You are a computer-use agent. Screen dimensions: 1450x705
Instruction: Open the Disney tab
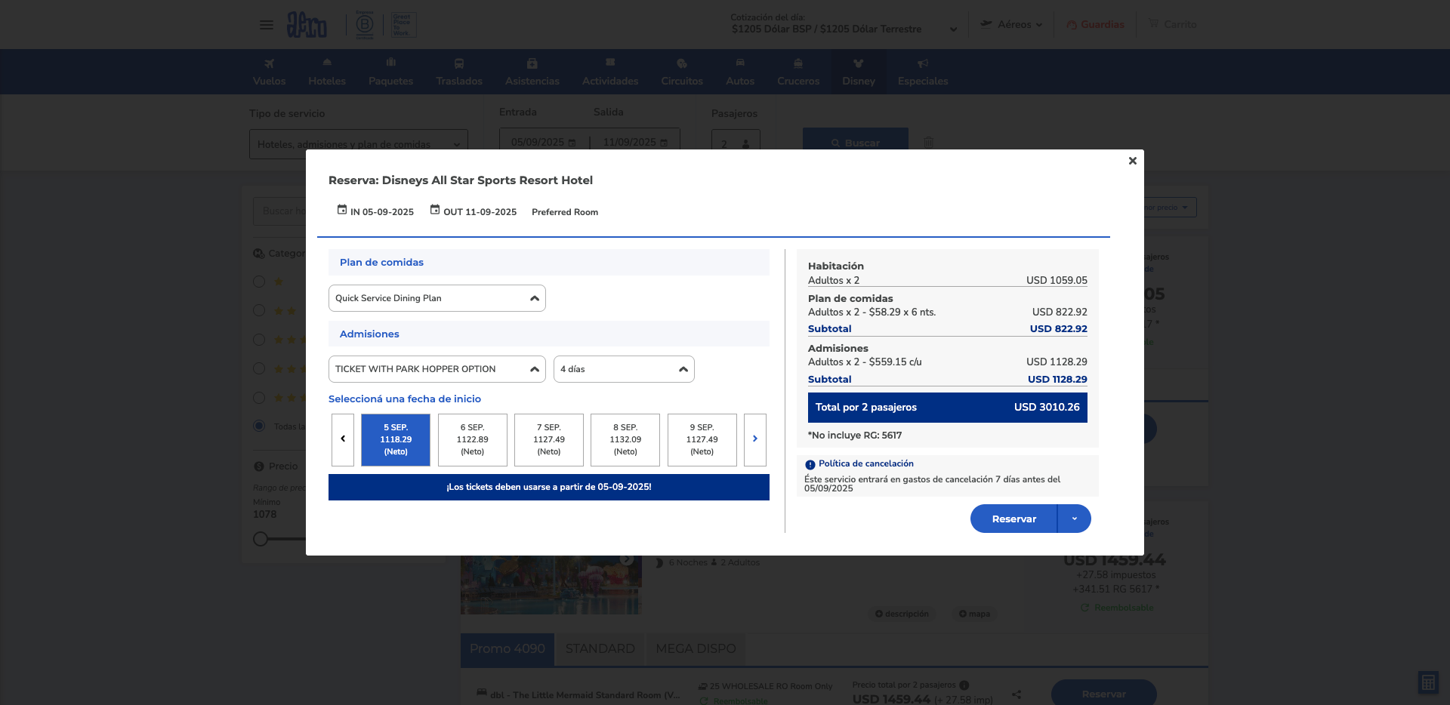[x=859, y=72]
